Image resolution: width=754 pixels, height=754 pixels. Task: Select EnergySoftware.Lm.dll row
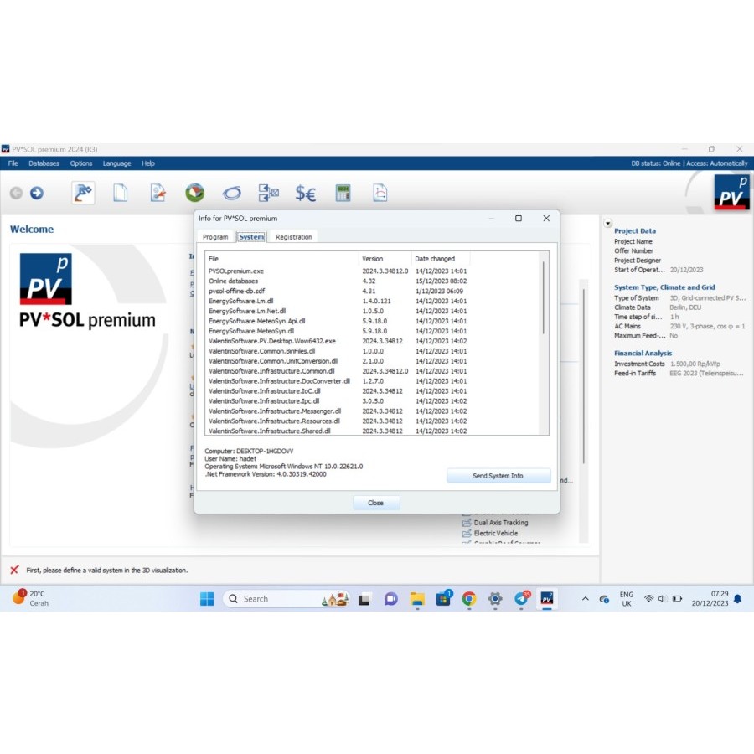(x=337, y=301)
